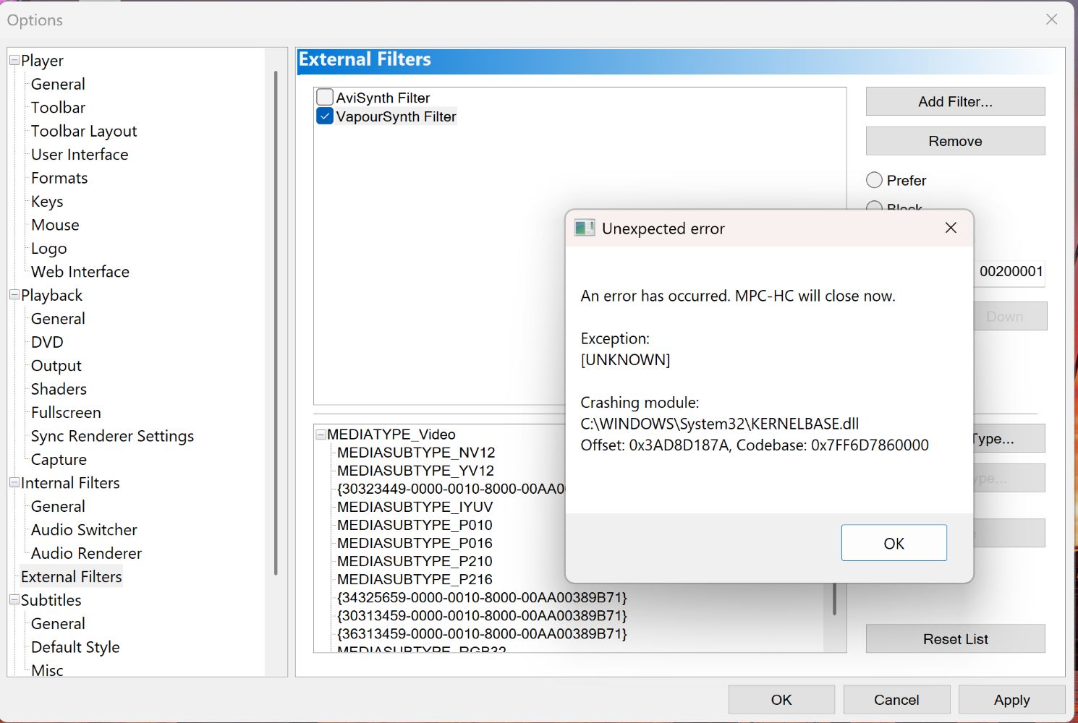Screen dimensions: 1078x723
Task: Select the Playback category label
Action: point(51,296)
